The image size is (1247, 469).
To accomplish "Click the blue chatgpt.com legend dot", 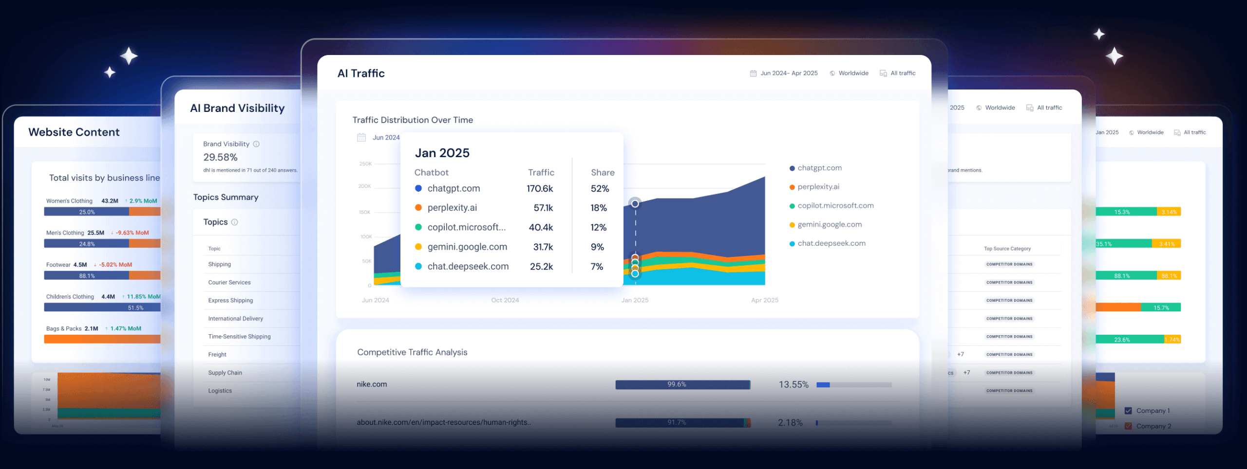I will tap(792, 168).
